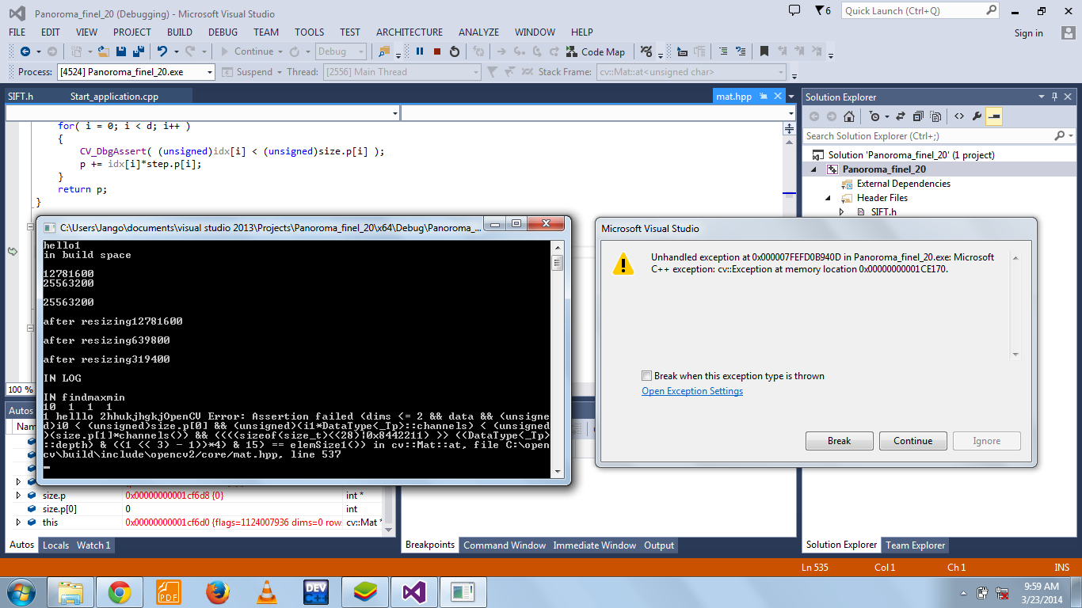1082x608 pixels.
Task: Open Solution Explorer window options dropdown
Action: point(1042,97)
